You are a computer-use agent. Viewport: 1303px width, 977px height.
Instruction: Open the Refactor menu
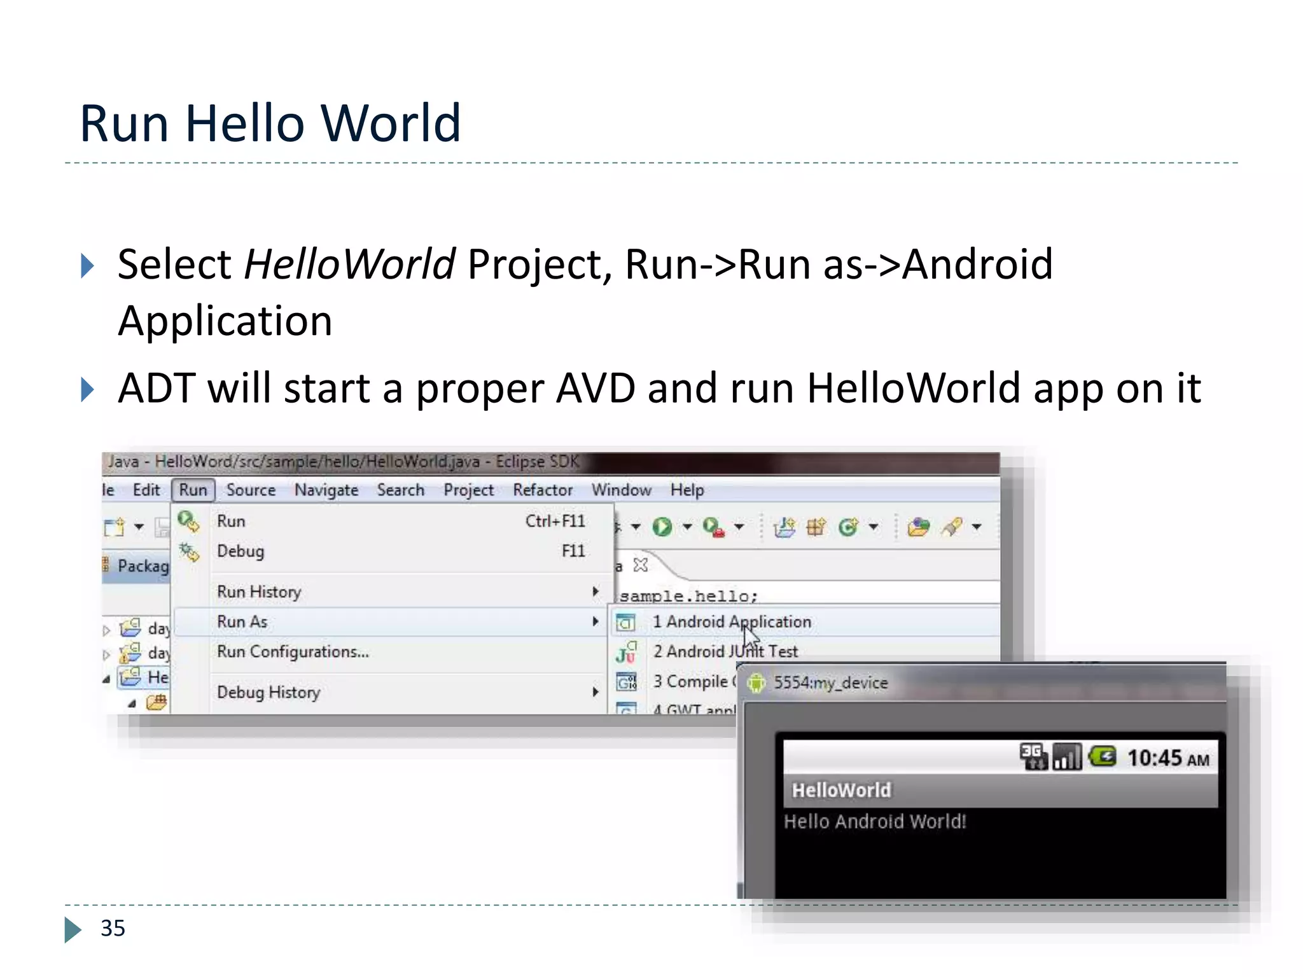(543, 490)
